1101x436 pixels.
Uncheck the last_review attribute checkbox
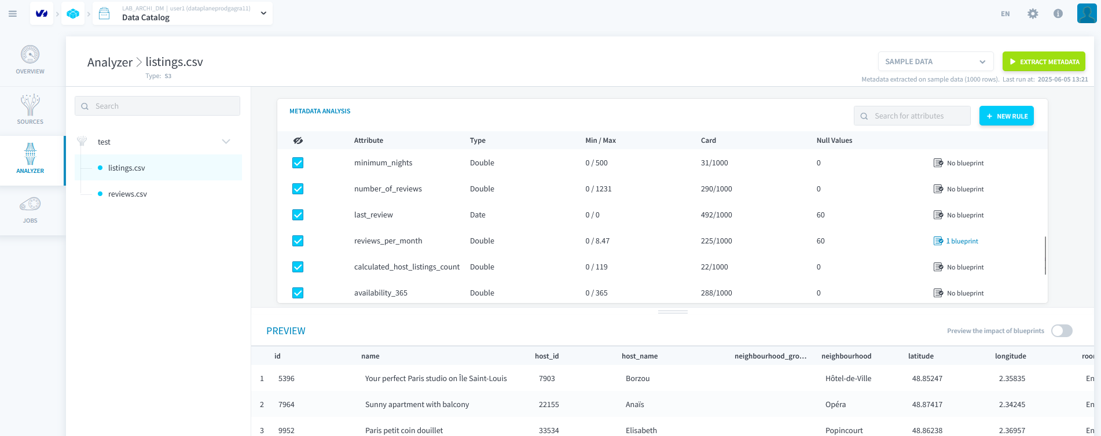tap(298, 215)
